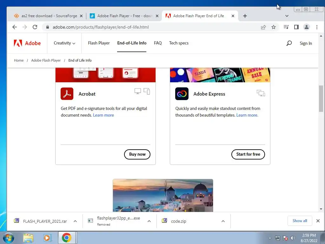Select the End-of-Life Info nav item

pyautogui.click(x=132, y=43)
